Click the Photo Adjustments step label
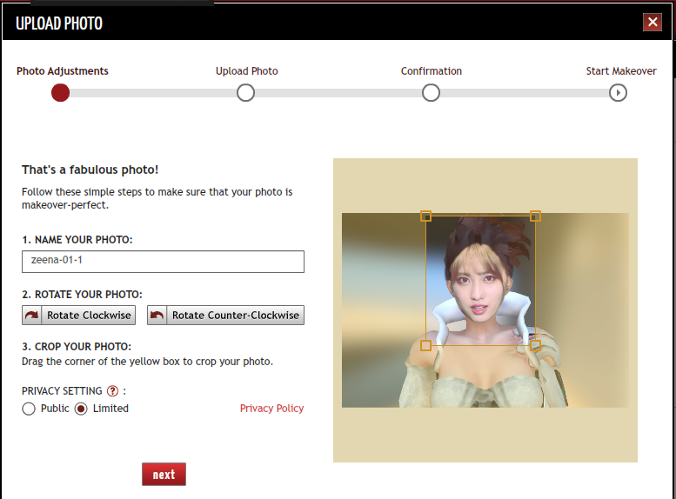Screen dimensions: 676x499 pyautogui.click(x=63, y=71)
